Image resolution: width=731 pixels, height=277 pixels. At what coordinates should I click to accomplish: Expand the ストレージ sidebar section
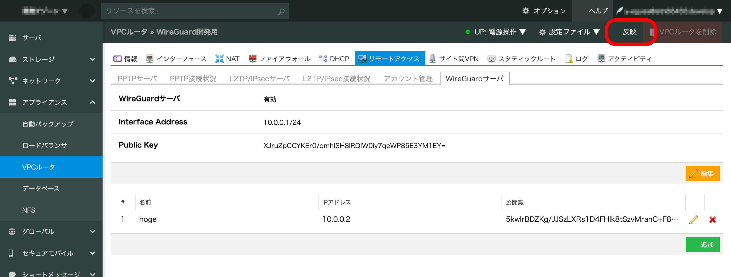pyautogui.click(x=92, y=59)
